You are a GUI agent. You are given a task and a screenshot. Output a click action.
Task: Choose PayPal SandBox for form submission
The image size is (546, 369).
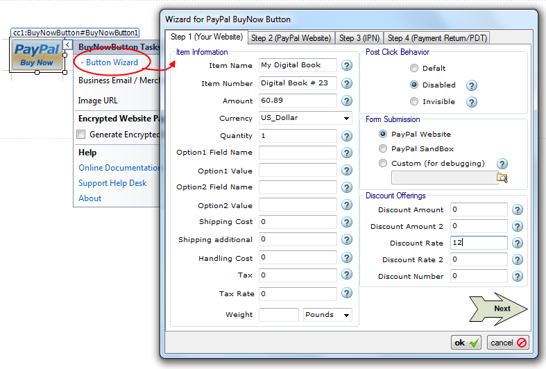[383, 149]
